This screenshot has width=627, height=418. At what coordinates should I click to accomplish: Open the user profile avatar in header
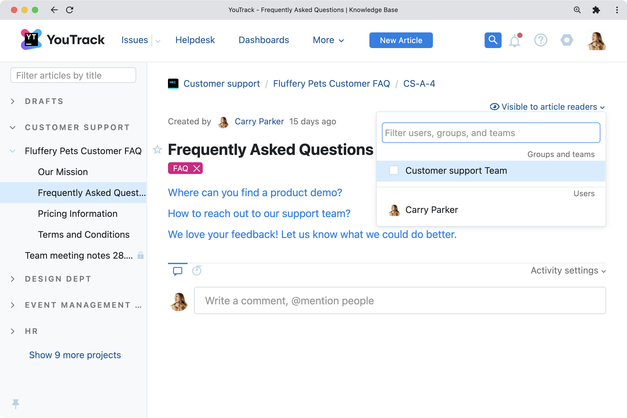596,40
